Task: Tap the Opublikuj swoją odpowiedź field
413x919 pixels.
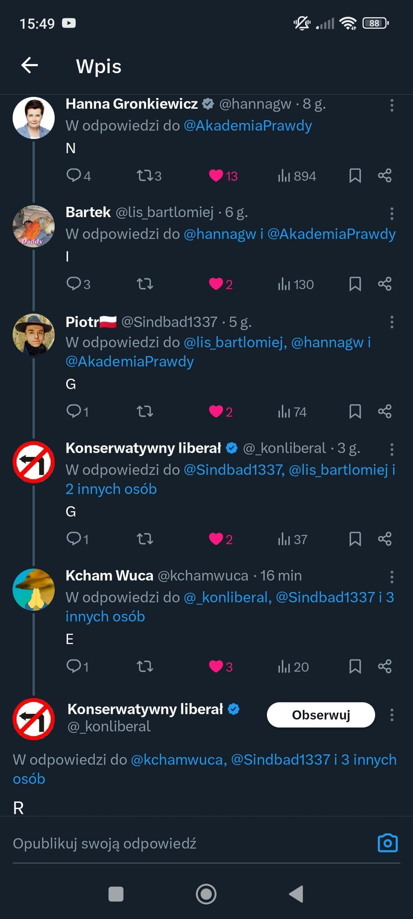Action: tap(188, 844)
